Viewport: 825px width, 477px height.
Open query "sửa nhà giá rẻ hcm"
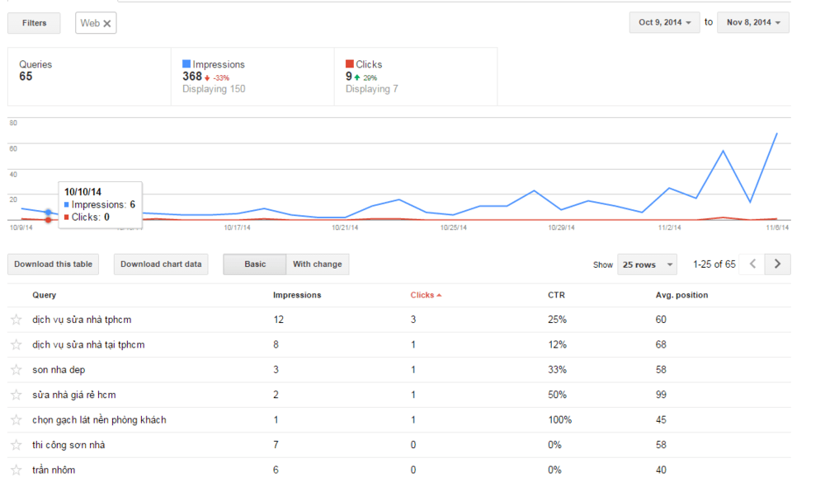tap(73, 395)
